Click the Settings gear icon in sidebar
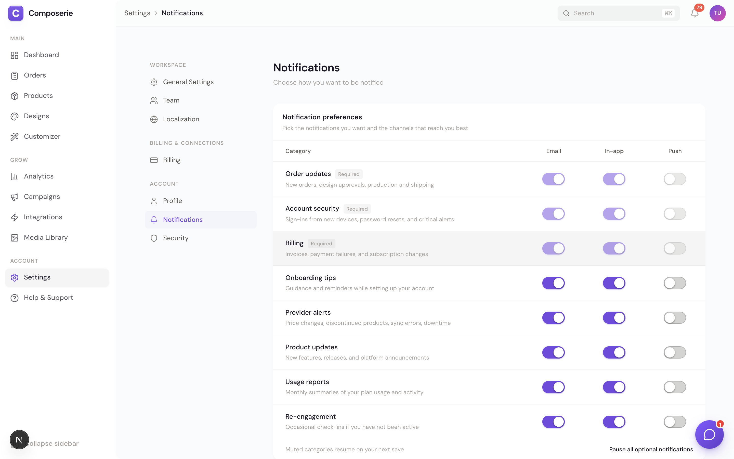Image resolution: width=734 pixels, height=459 pixels. click(x=15, y=277)
